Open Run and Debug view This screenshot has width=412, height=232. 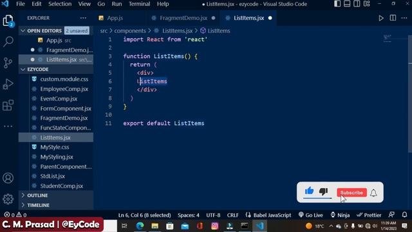[8, 84]
